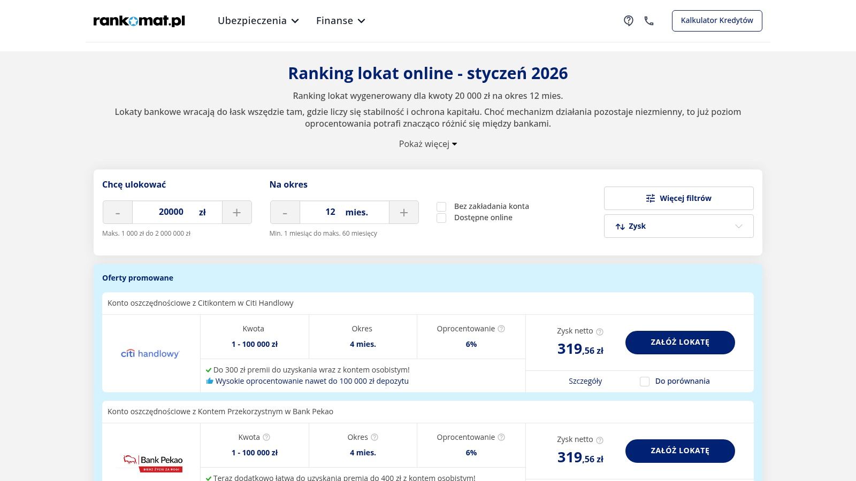The image size is (856, 481).
Task: Increase period months with plus button
Action: click(404, 212)
